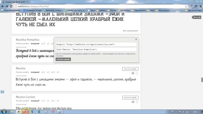The height and width of the screenshot is (114, 203).
Task: Open the Диск bookmark
Action: pos(91,10)
